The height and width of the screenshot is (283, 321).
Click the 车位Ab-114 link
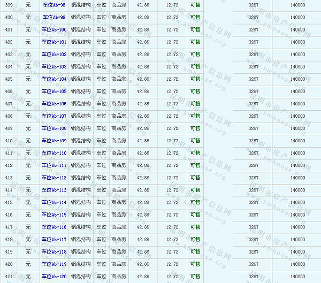[54, 202]
